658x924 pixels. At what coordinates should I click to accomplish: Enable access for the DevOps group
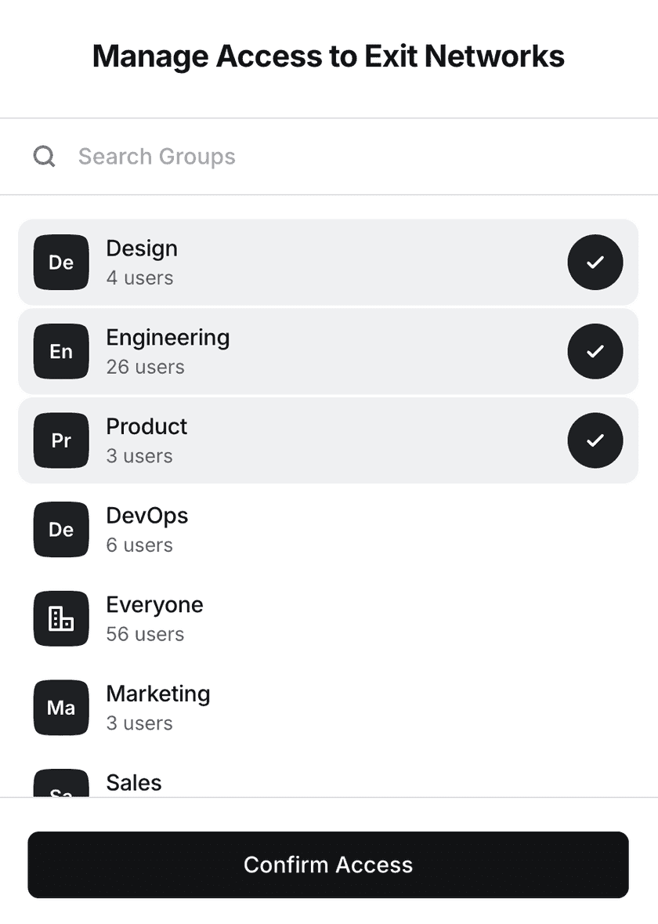pos(329,529)
